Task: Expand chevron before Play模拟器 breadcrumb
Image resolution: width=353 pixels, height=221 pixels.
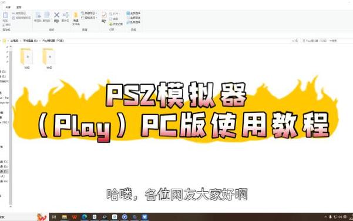Action: tap(40, 41)
